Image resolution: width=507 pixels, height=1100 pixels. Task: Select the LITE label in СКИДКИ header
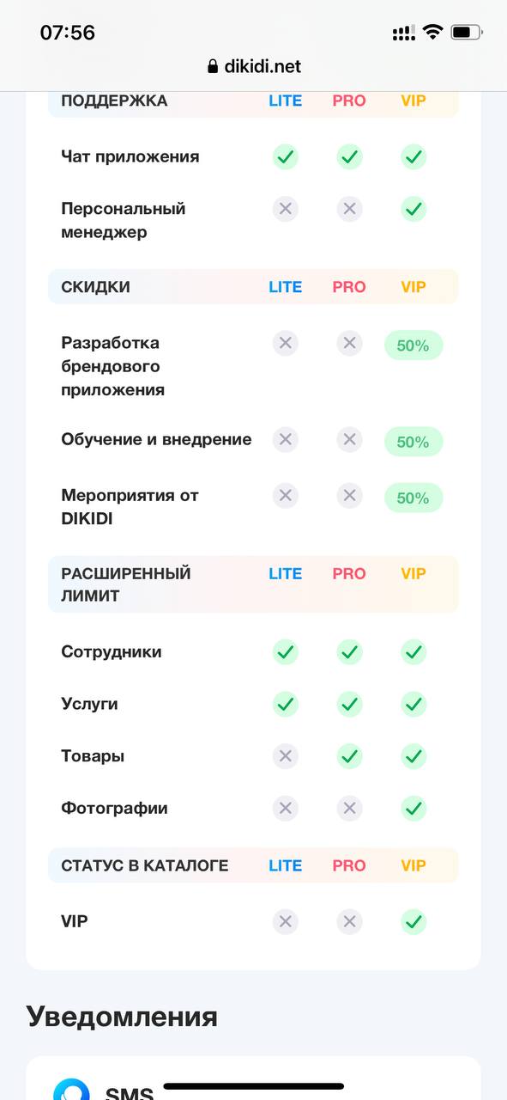(x=286, y=287)
